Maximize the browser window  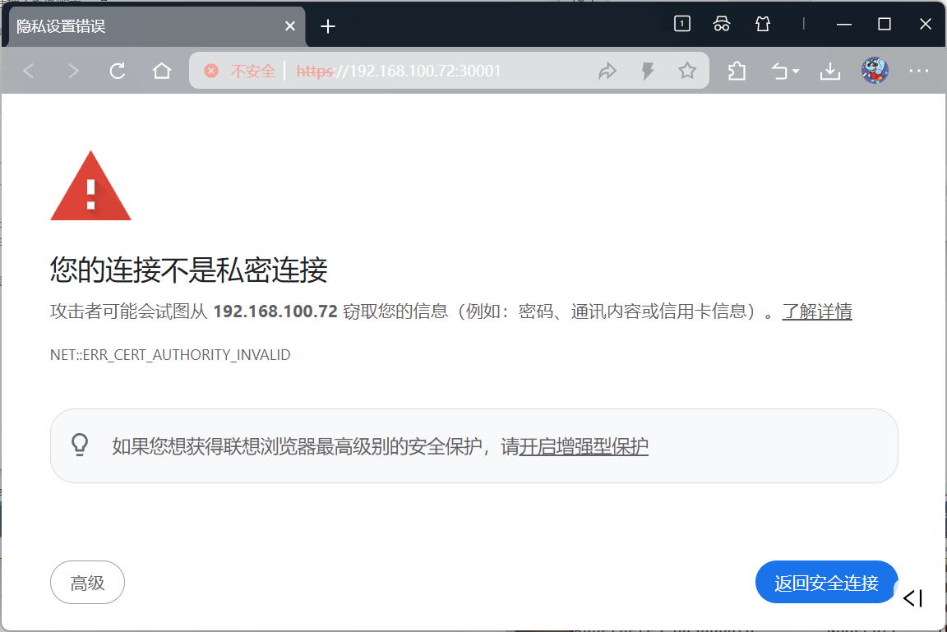coord(885,24)
